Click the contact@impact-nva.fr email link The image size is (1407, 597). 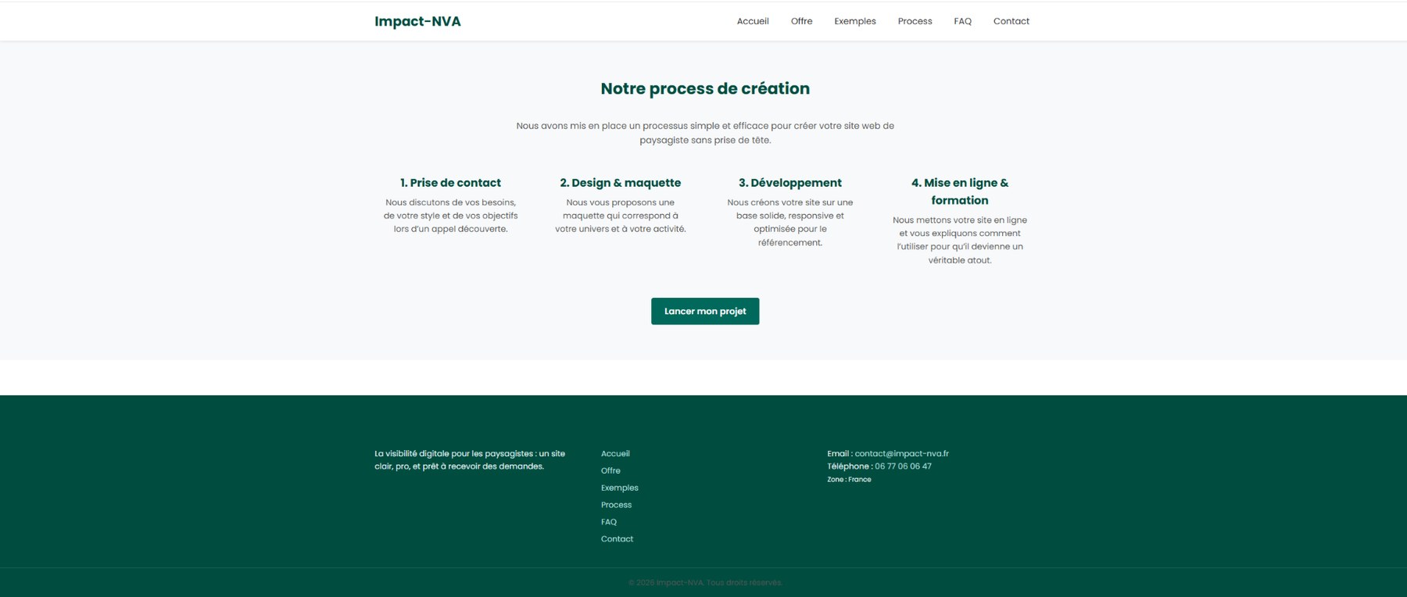point(901,453)
